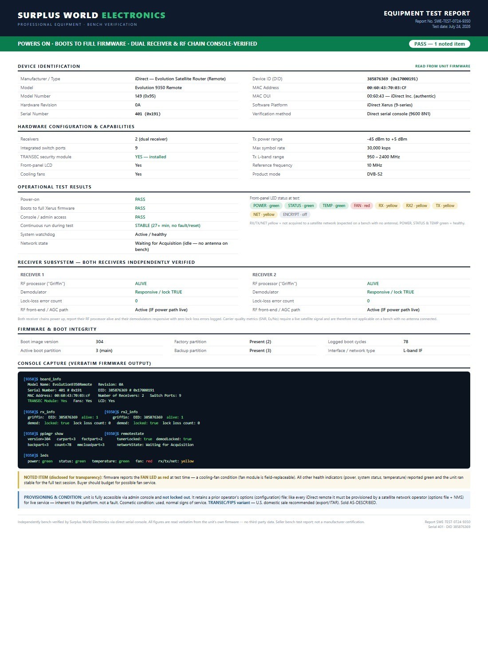The height and width of the screenshot is (665, 488).
Task: Click the Power-on 'PASS' result
Action: 140,199
